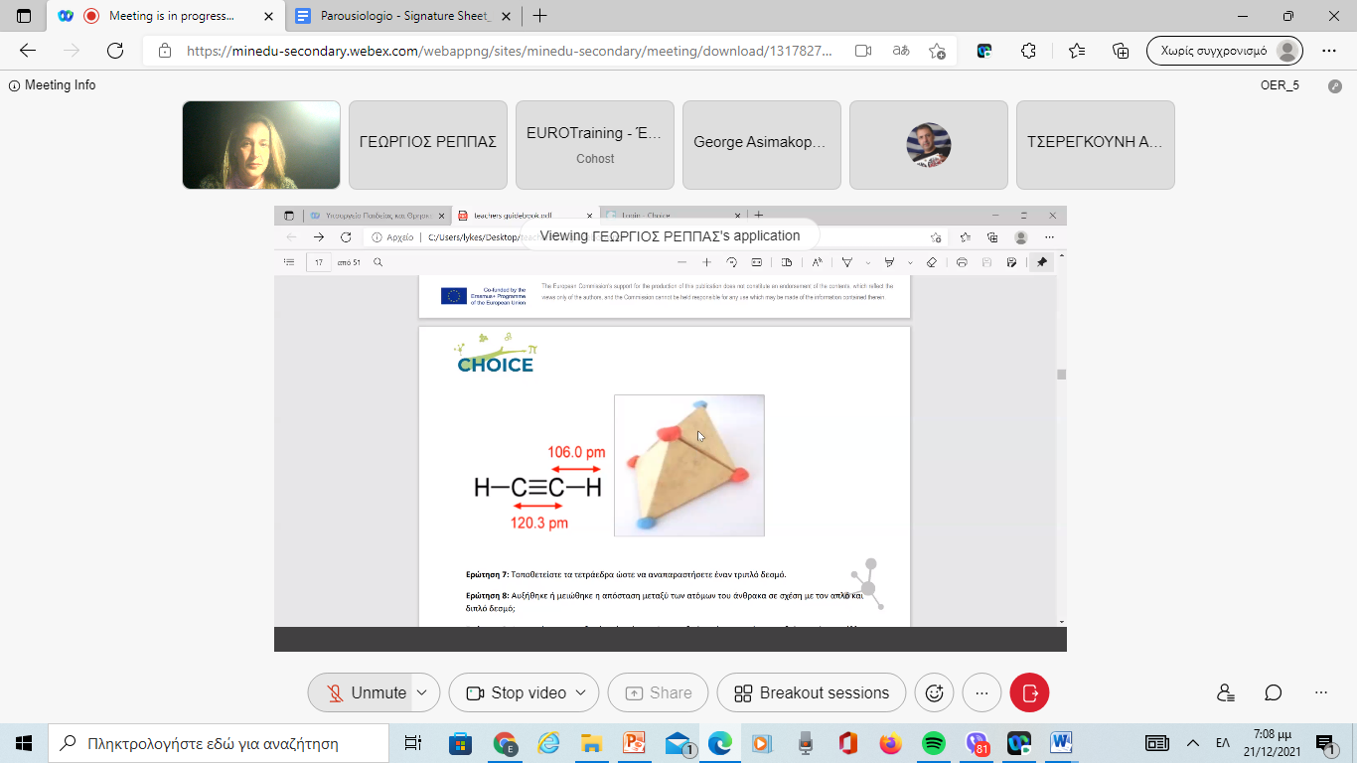Click the More options ellipsis beside Reactions
The width and height of the screenshot is (1357, 763).
(981, 692)
